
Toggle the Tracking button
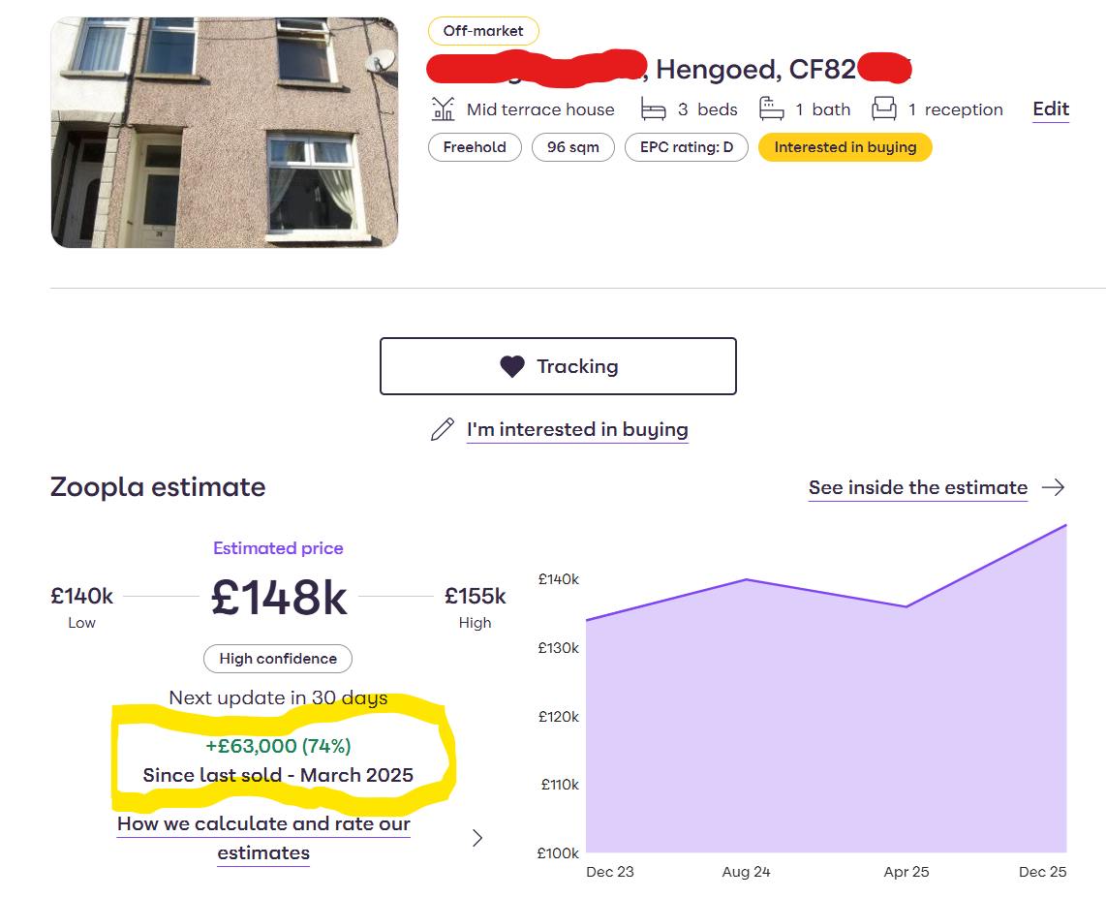pos(558,366)
